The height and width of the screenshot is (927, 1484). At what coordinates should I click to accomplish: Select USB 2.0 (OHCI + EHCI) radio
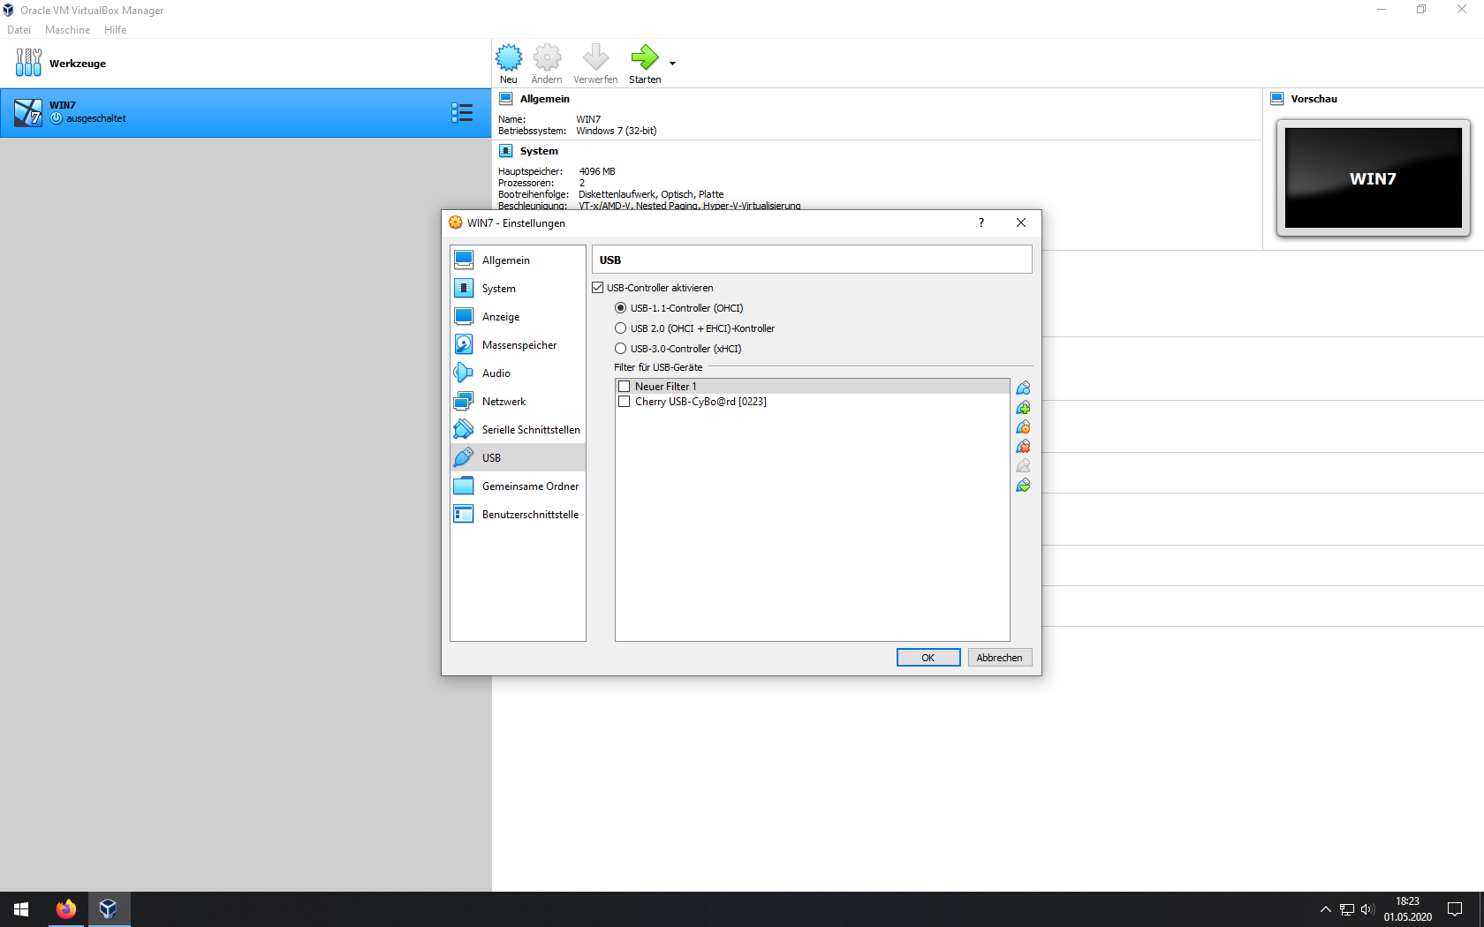[621, 328]
